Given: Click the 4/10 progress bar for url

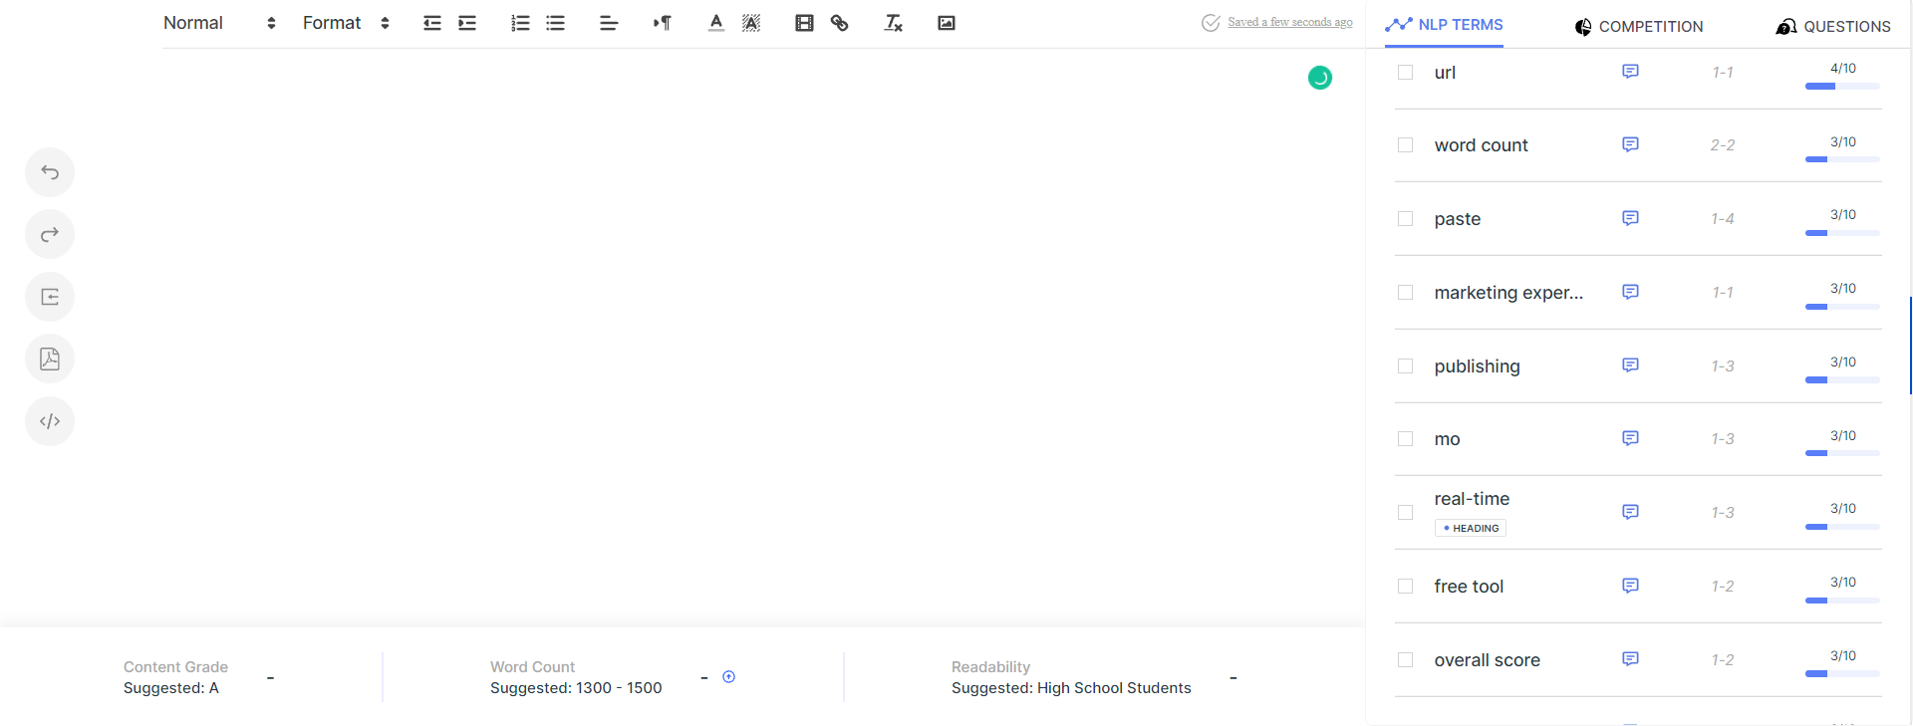Looking at the screenshot, I should (x=1842, y=87).
